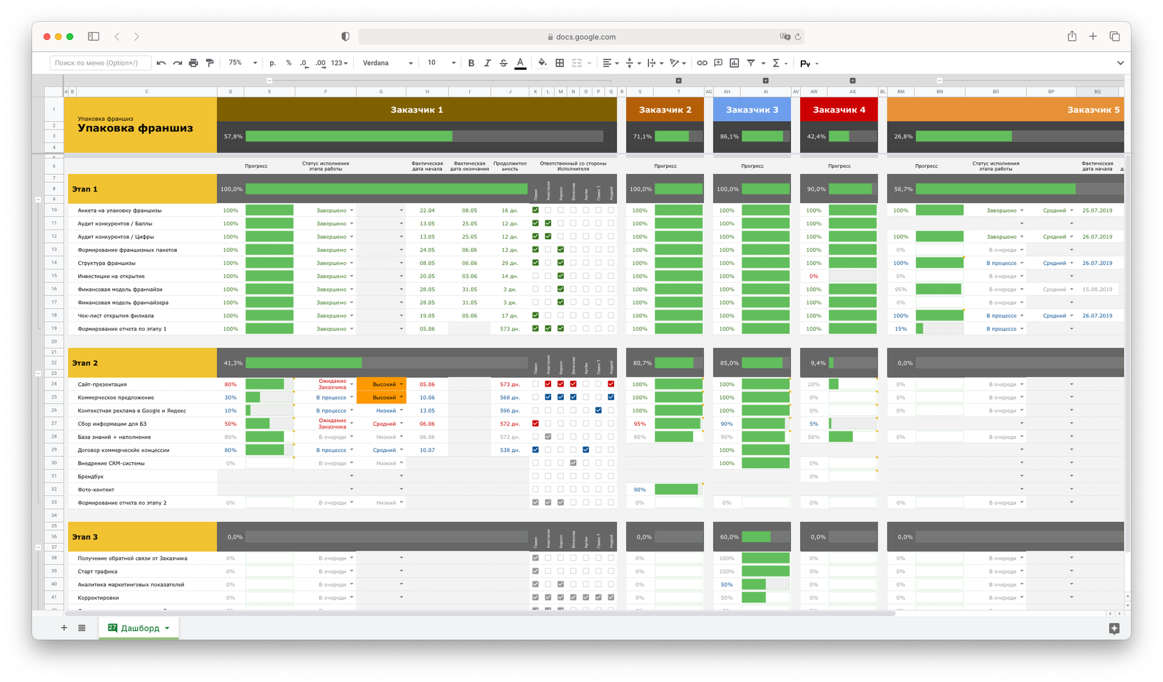Open input tools language selector
This screenshot has width=1163, height=682.
tap(809, 64)
